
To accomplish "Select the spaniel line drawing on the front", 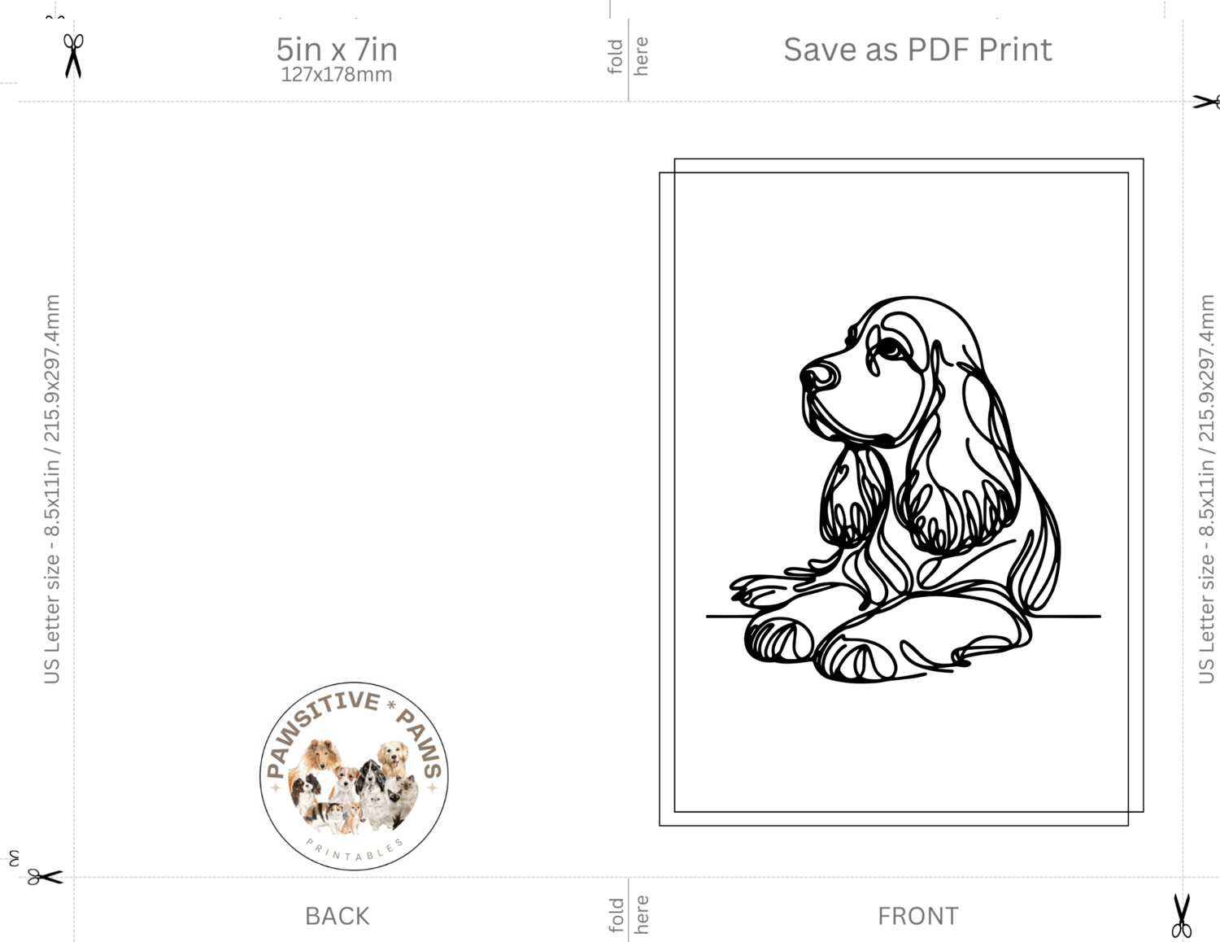I will 895,489.
